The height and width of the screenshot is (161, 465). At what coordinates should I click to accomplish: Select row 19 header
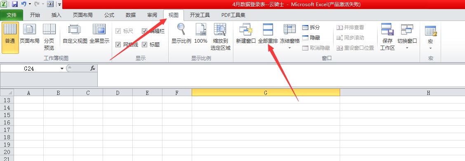coord(7,145)
